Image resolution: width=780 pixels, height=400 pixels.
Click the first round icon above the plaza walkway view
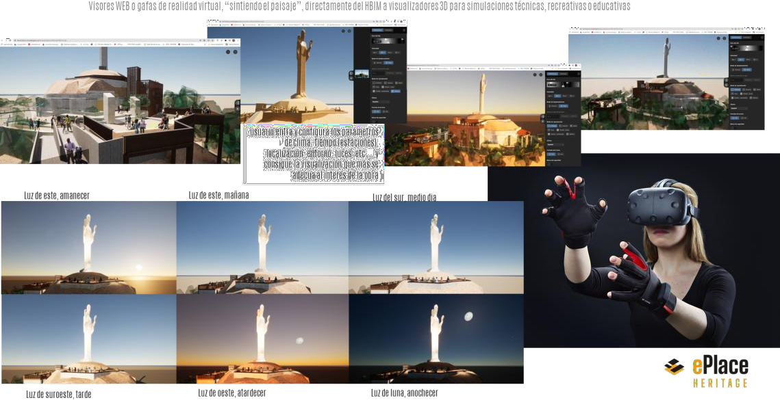(x=227, y=51)
